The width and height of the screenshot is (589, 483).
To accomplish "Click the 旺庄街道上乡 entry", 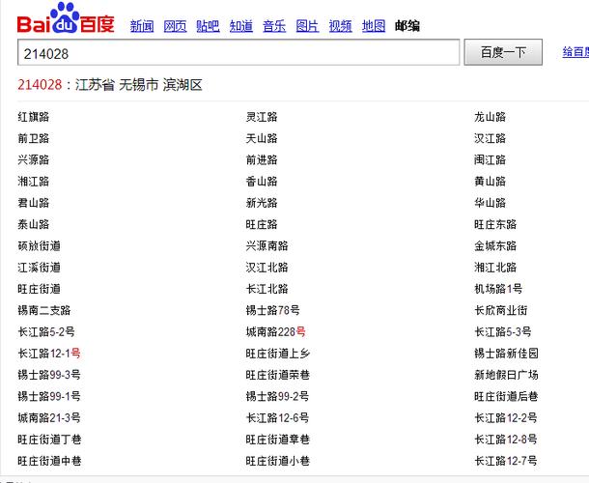I will 278,354.
